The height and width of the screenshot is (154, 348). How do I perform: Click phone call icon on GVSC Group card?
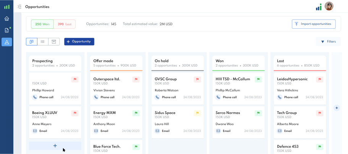point(157,97)
